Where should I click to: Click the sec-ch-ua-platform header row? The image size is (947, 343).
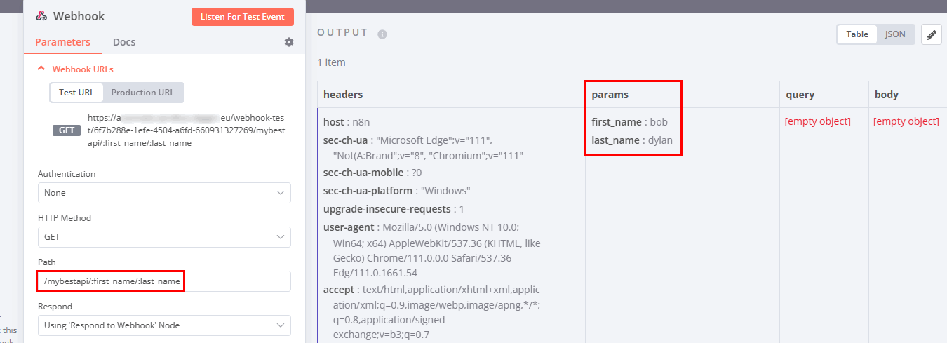click(397, 191)
